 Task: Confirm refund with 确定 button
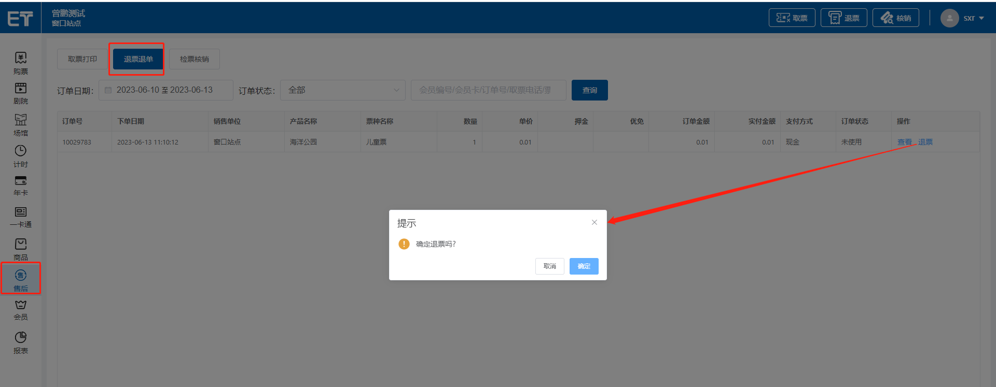[x=584, y=266]
